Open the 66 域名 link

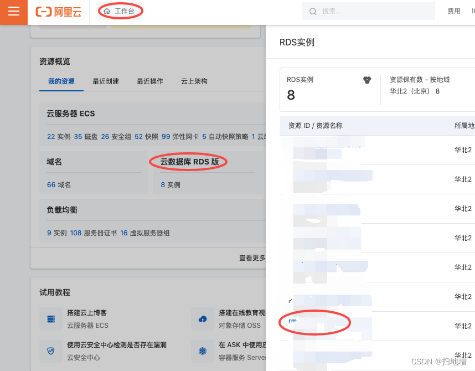[59, 185]
